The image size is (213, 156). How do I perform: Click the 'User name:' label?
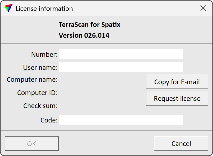tap(40, 68)
